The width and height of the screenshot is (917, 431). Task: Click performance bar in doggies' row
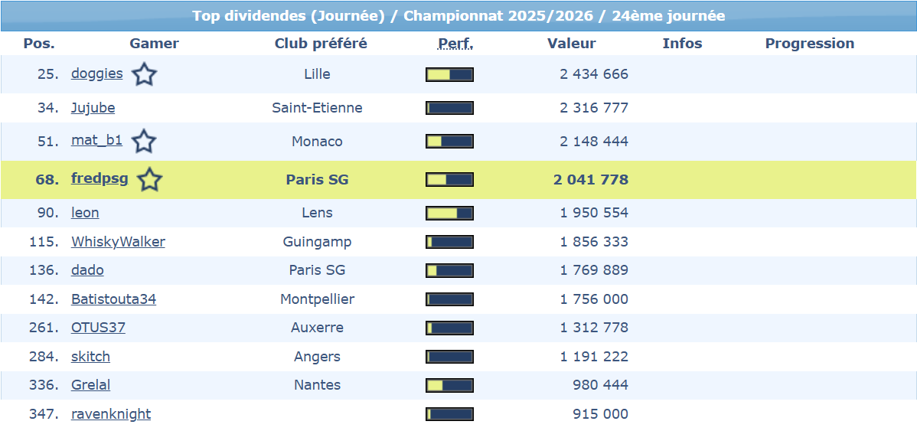point(449,74)
